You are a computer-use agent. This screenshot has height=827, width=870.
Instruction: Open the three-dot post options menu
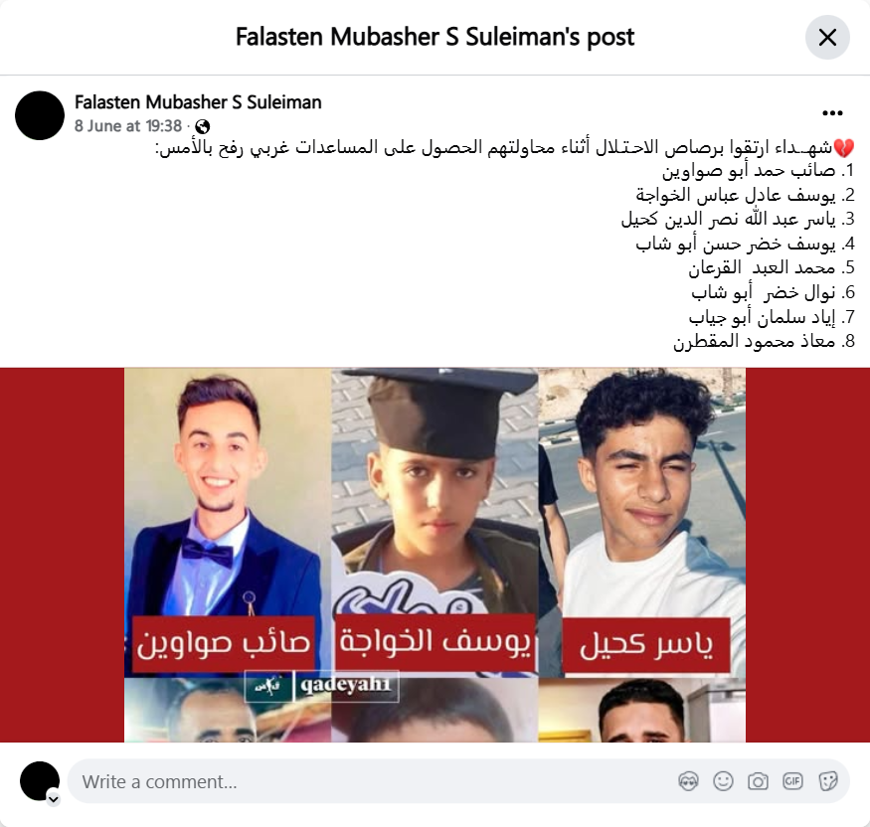(x=832, y=113)
